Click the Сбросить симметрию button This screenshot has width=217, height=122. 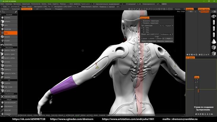click(165, 41)
